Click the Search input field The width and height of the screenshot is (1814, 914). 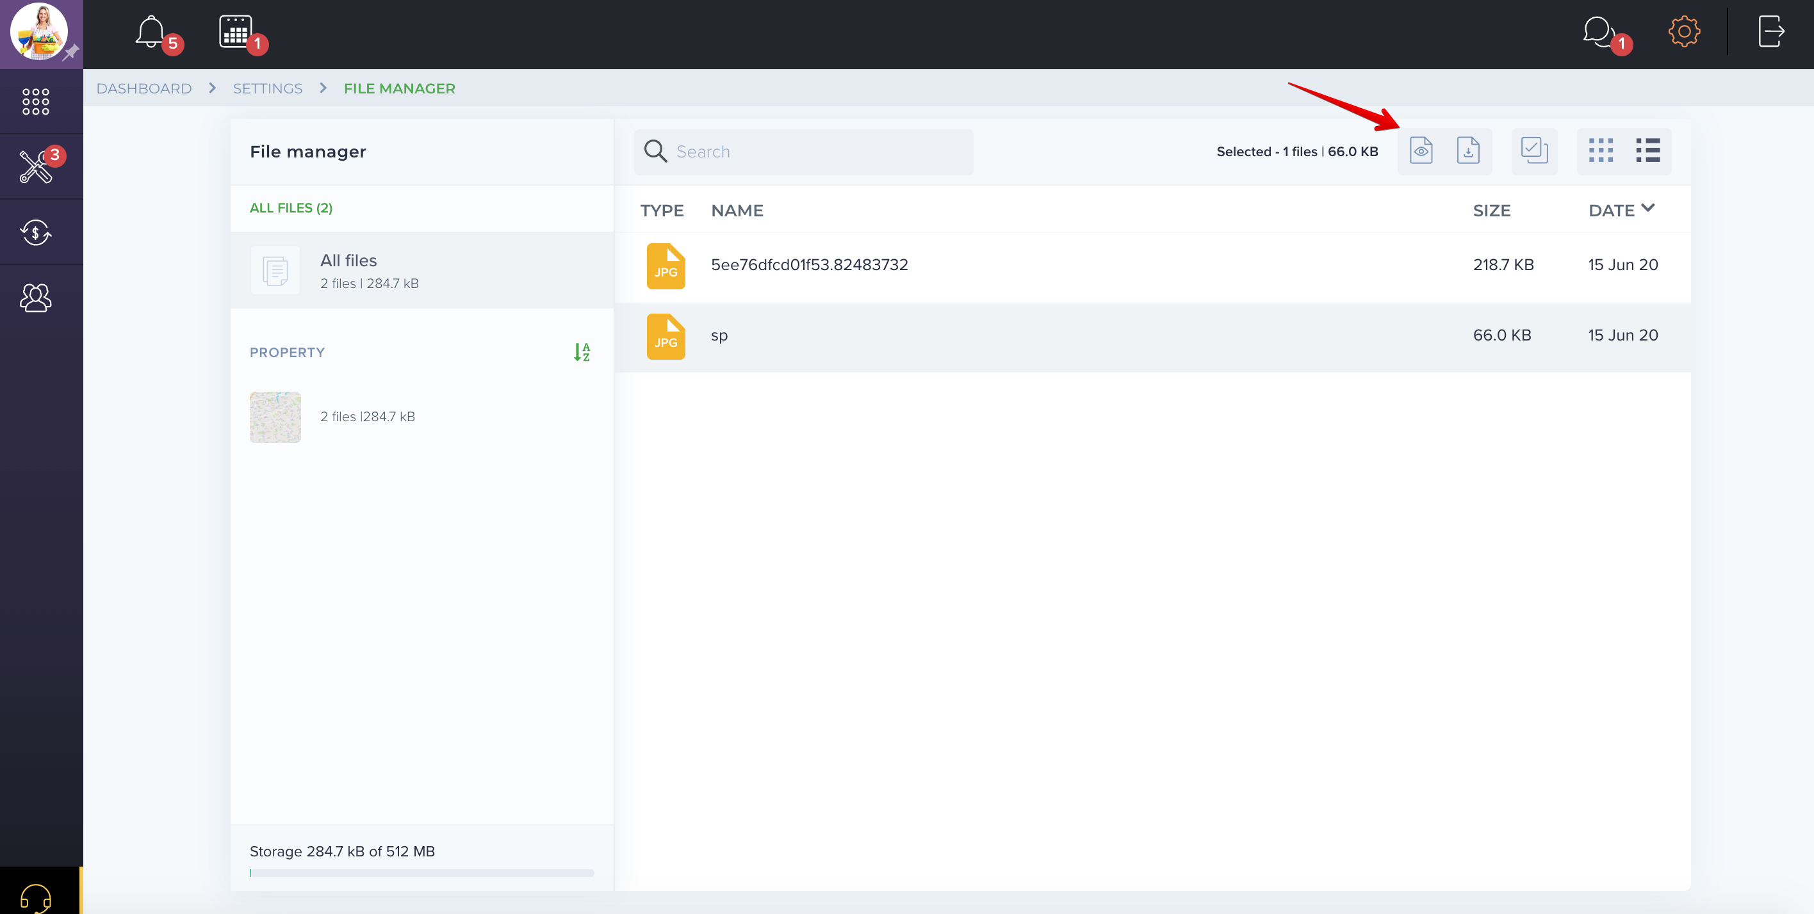(803, 152)
